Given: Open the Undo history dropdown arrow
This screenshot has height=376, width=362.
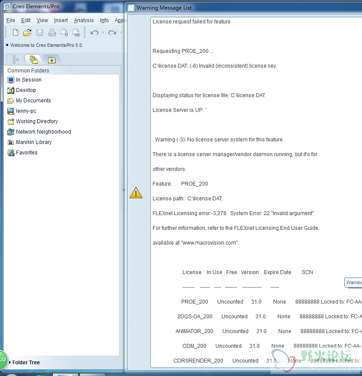Looking at the screenshot, I should 103,33.
